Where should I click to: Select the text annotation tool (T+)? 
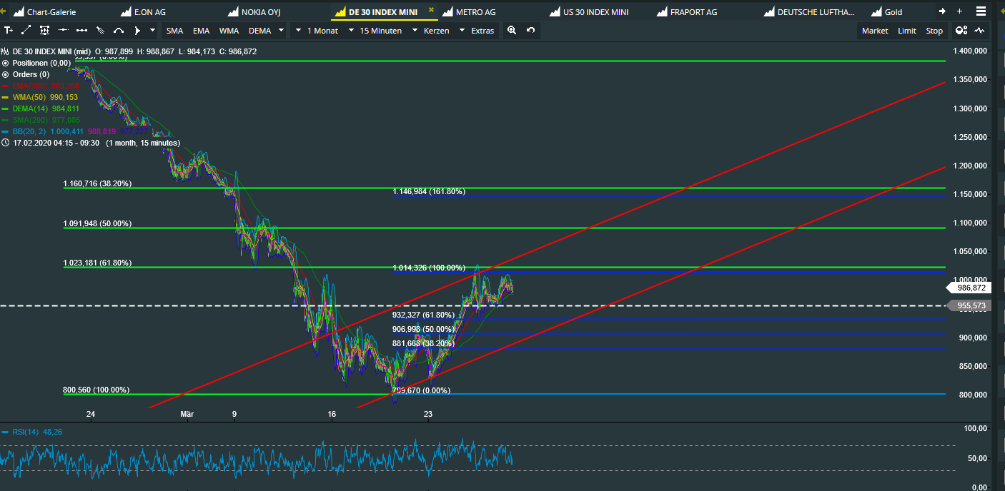[8, 30]
